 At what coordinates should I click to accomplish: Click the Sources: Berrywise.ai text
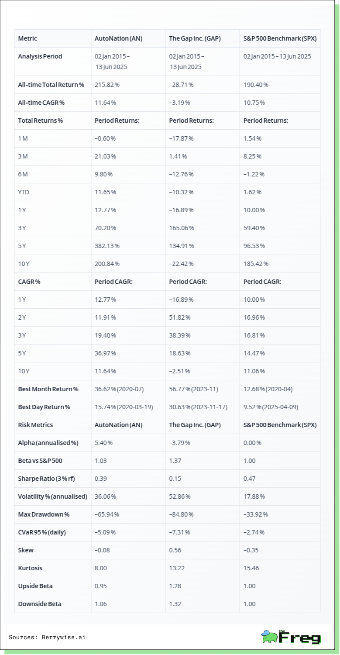point(47,637)
